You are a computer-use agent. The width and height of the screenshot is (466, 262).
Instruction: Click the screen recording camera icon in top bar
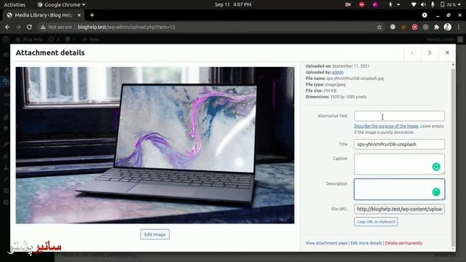coord(348,4)
